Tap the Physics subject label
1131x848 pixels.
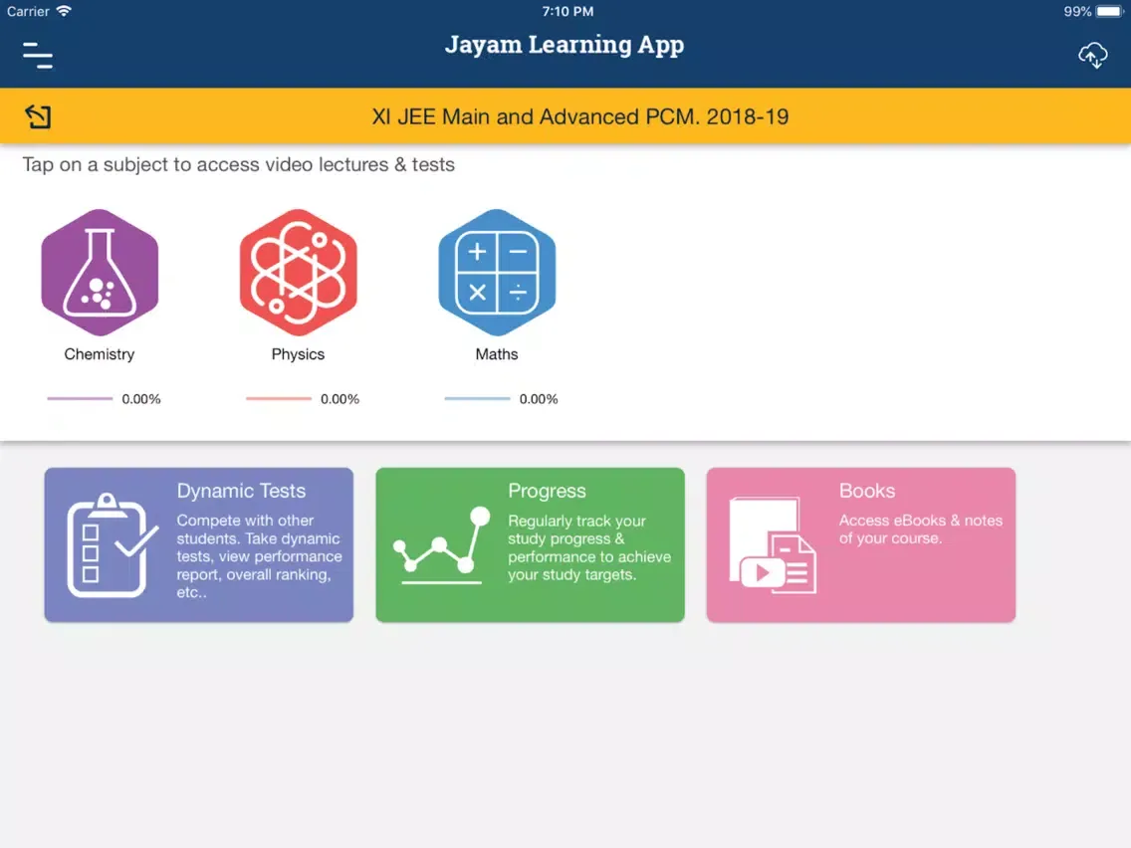click(298, 353)
